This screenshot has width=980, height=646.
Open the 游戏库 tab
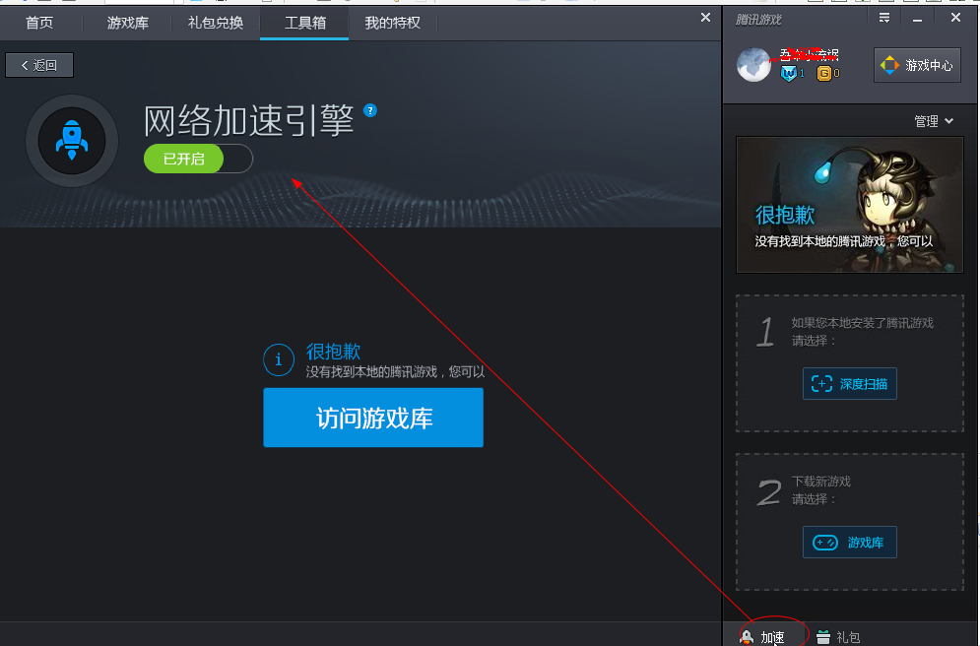[127, 23]
